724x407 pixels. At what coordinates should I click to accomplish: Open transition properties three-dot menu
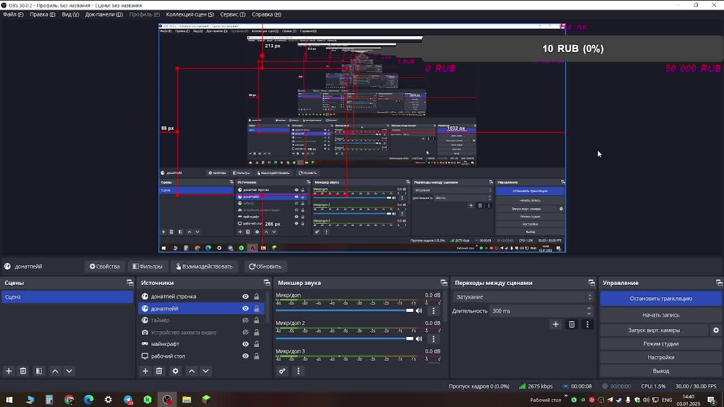click(587, 324)
